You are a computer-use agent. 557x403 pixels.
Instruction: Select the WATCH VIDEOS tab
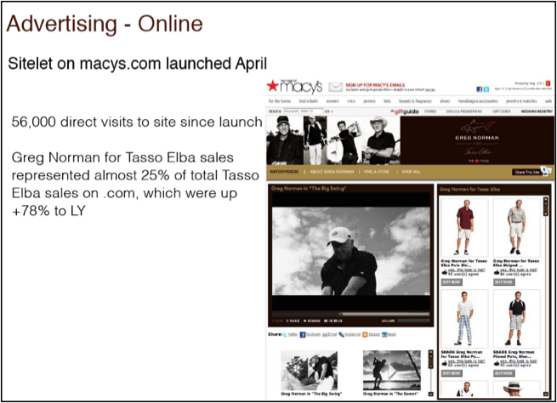click(284, 172)
